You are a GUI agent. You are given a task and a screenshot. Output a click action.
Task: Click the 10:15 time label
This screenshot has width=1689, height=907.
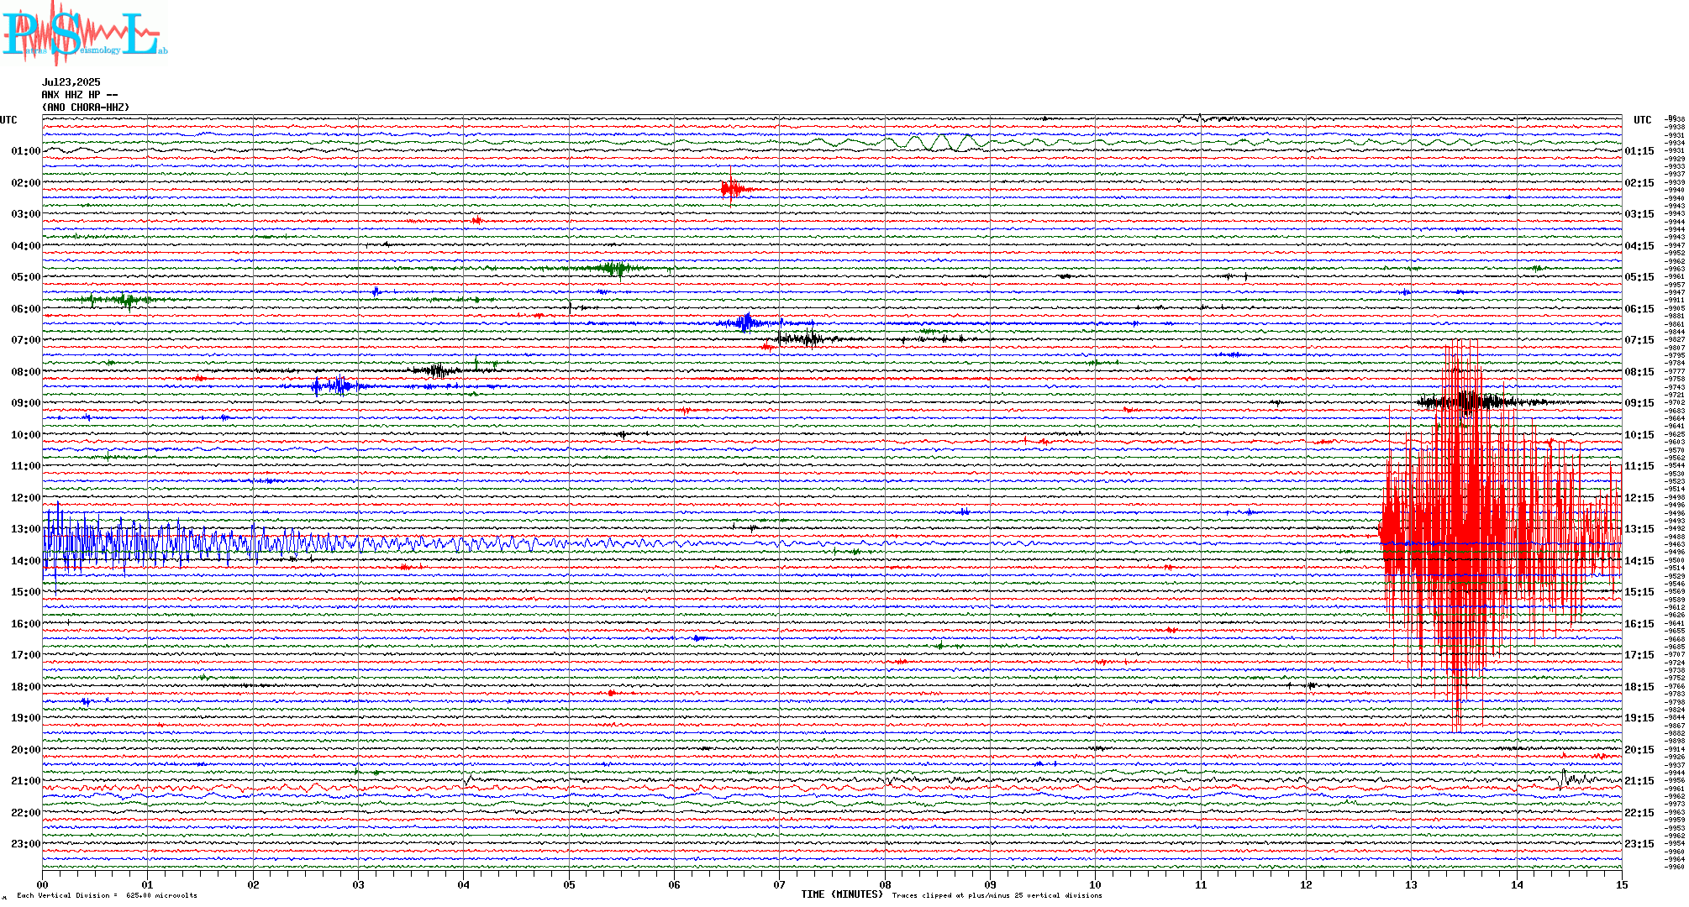click(1639, 435)
